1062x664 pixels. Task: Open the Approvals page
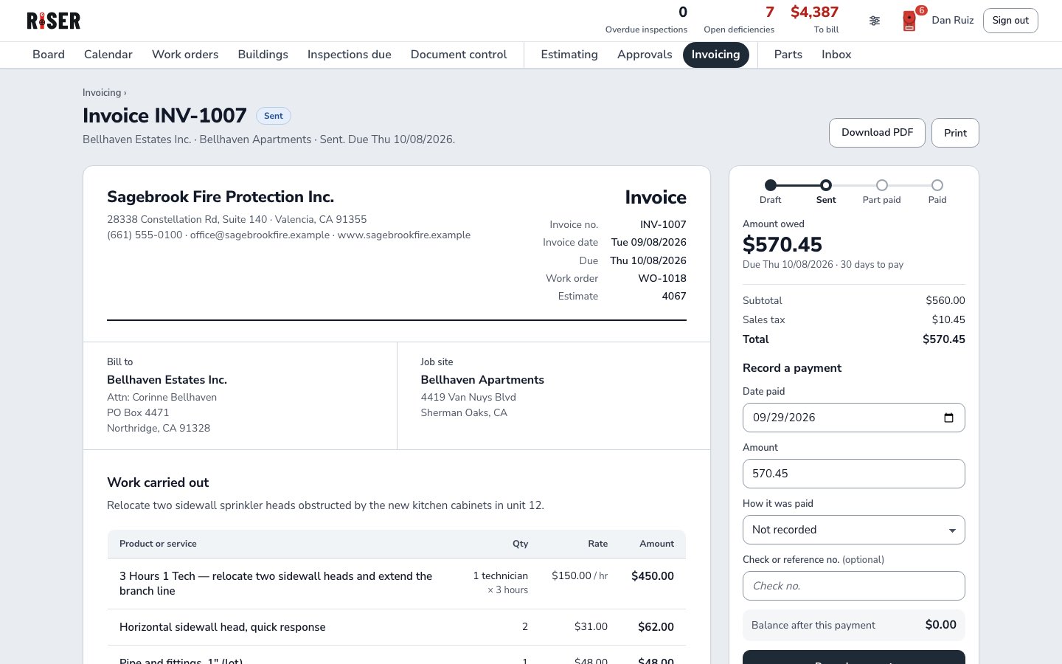(x=645, y=55)
